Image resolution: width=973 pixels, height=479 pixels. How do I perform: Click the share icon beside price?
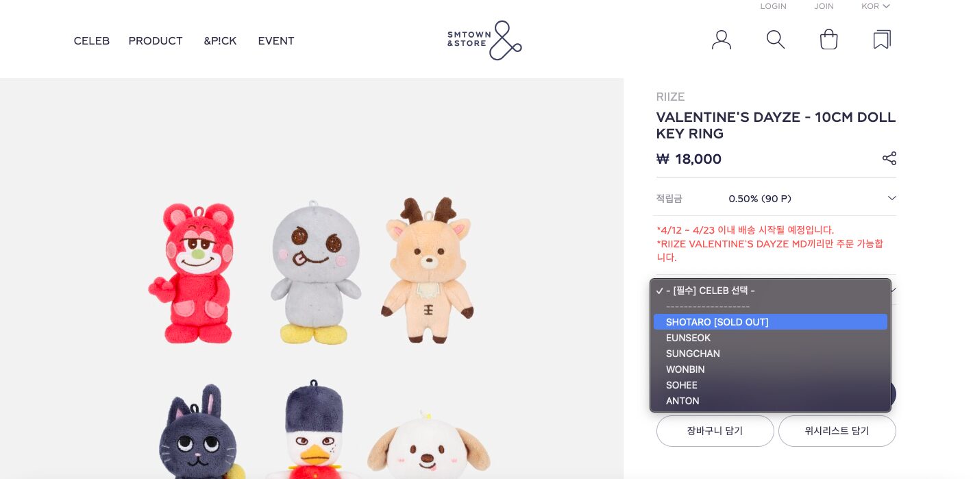[889, 158]
